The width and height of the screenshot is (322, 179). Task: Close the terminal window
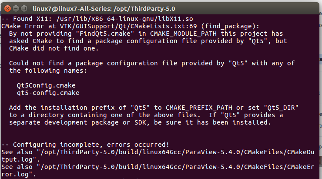pos(7,8)
